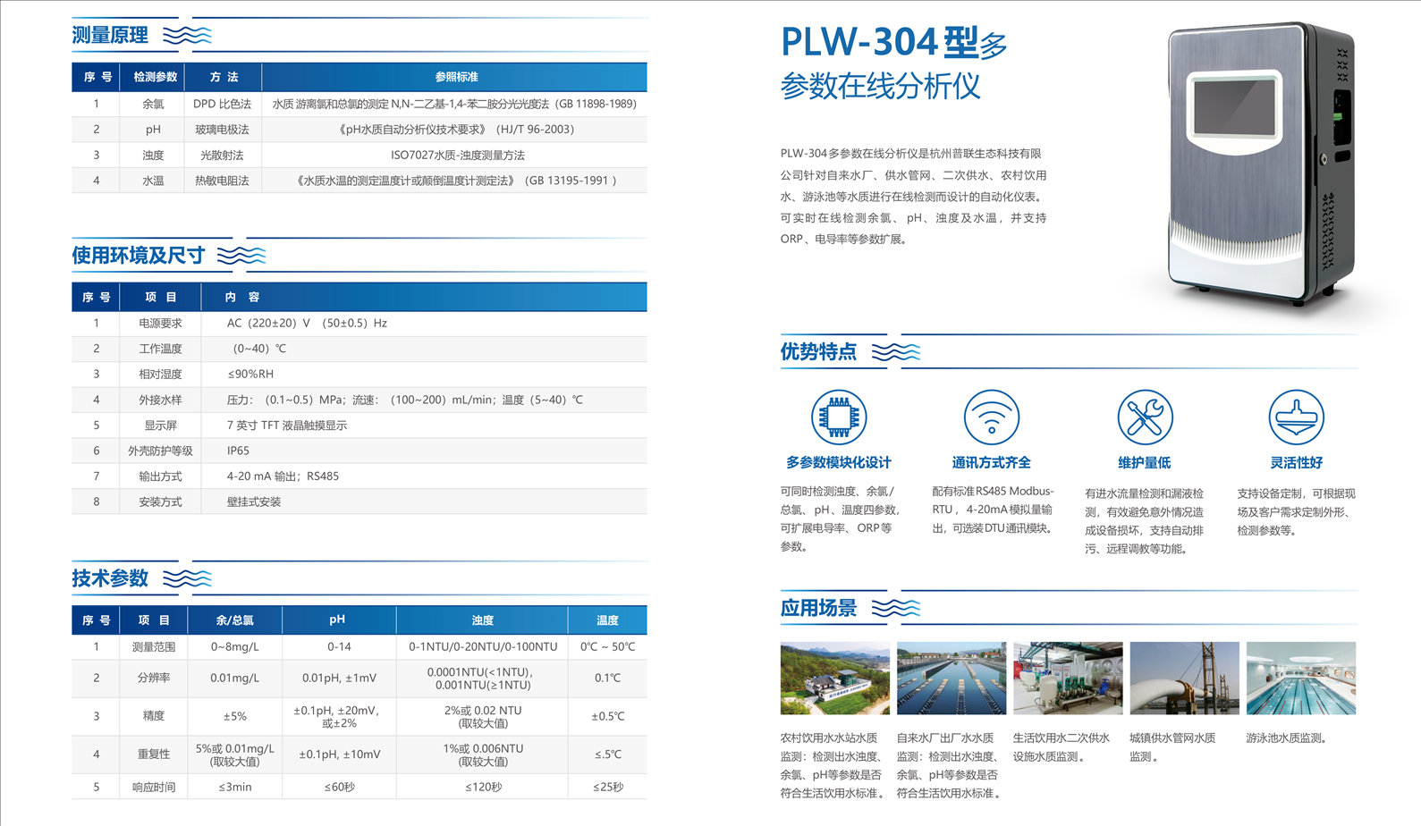This screenshot has height=826, width=1421.
Task: Click the 余/总氯 column header
Action: click(234, 619)
